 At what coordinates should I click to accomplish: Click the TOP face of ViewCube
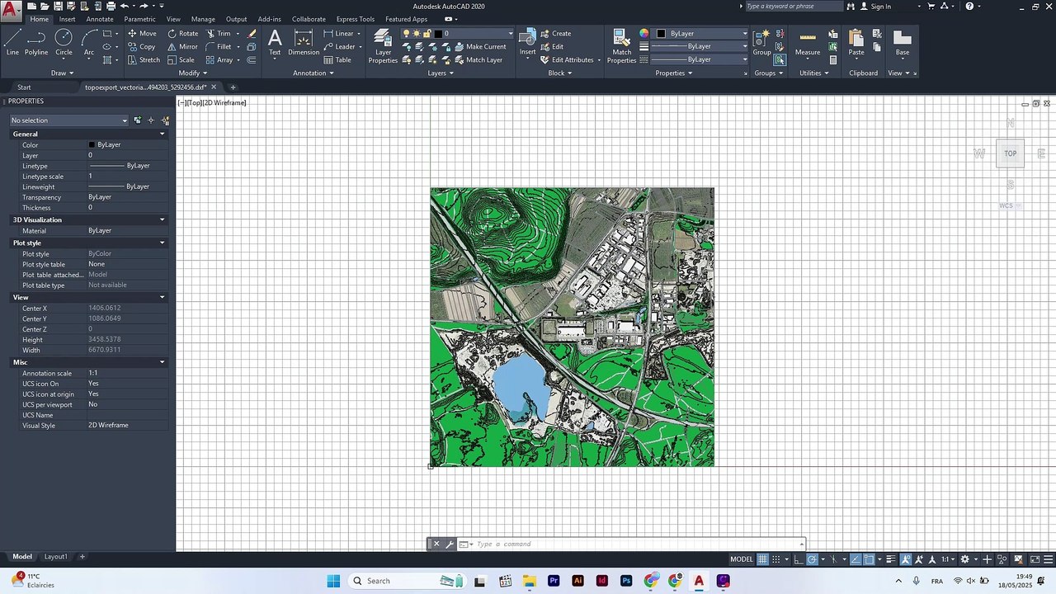click(1010, 153)
